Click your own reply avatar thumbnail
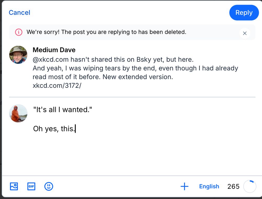 (x=18, y=113)
